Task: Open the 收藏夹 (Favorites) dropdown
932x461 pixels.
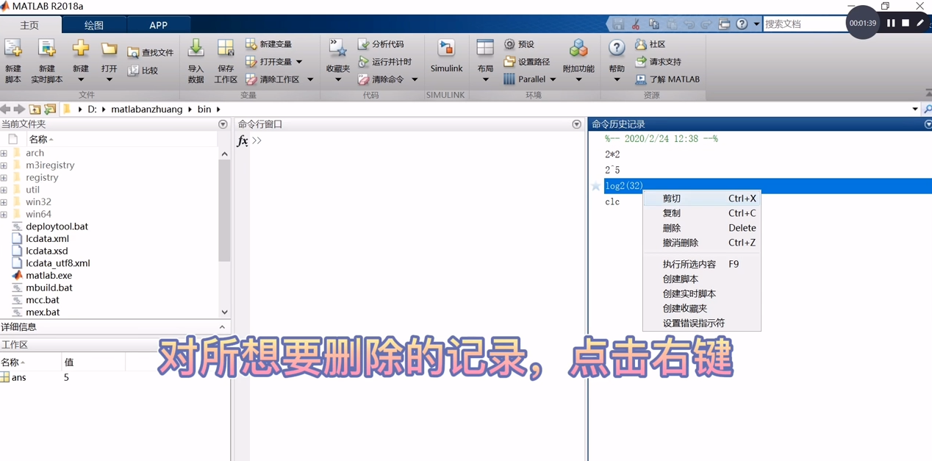Action: [x=338, y=79]
